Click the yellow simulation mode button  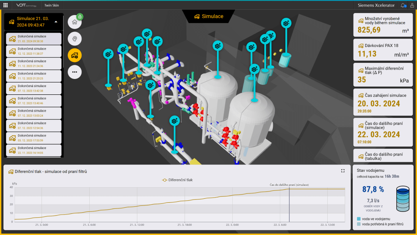pyautogui.click(x=75, y=55)
